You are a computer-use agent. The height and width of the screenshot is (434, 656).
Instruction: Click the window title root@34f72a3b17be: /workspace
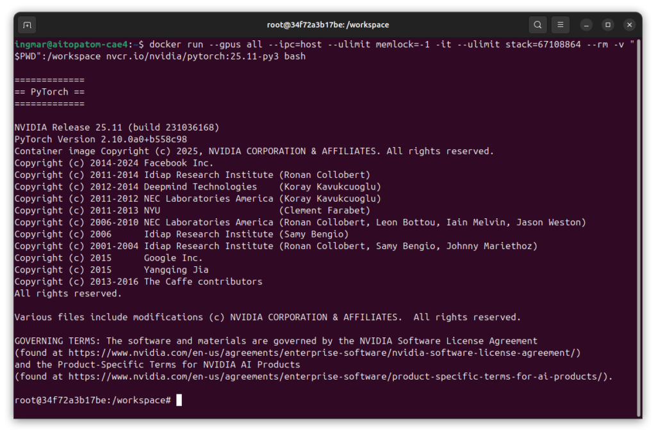pyautogui.click(x=327, y=25)
